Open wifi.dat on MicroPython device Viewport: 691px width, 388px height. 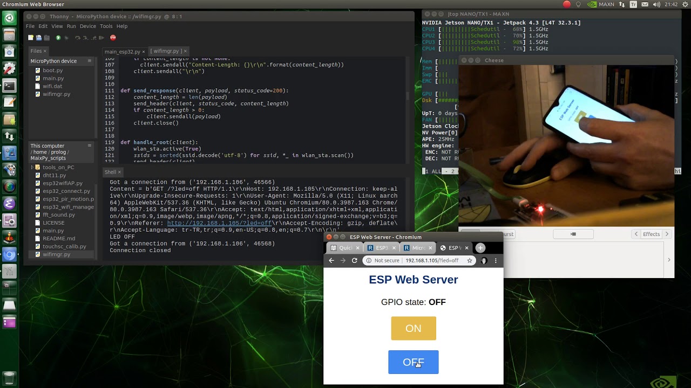[x=52, y=86]
